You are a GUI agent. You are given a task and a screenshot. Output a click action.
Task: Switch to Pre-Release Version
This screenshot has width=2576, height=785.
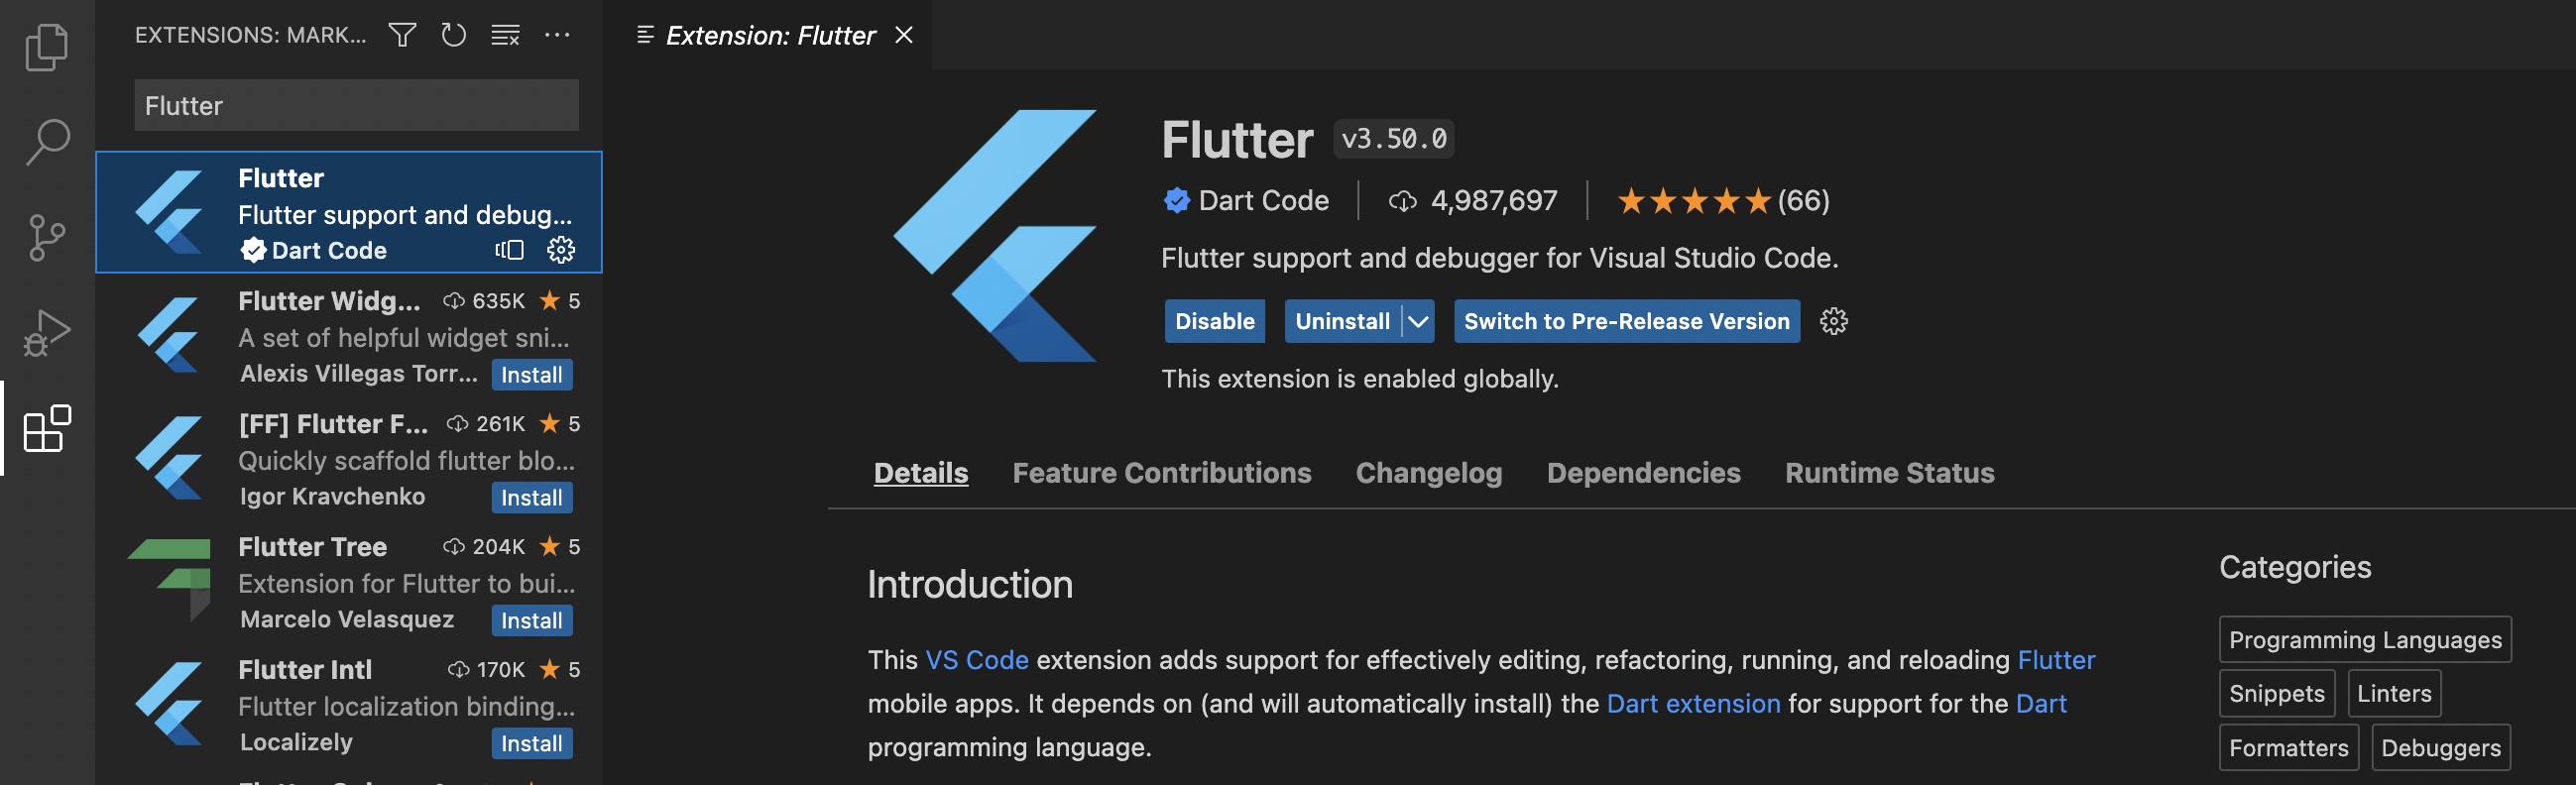(1626, 321)
